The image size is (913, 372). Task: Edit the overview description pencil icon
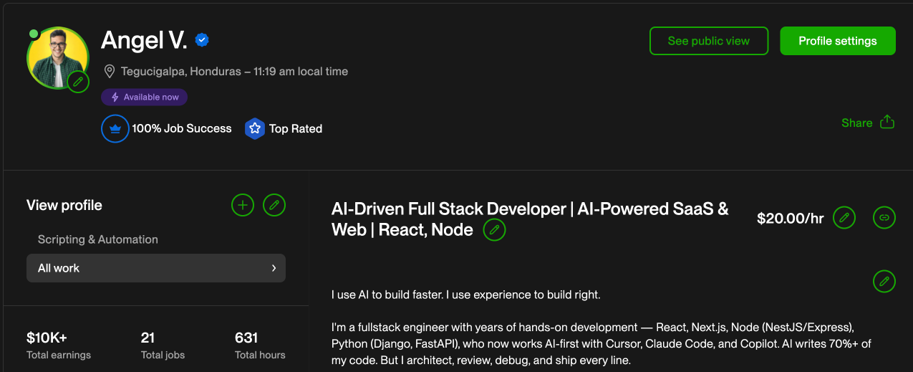tap(884, 281)
